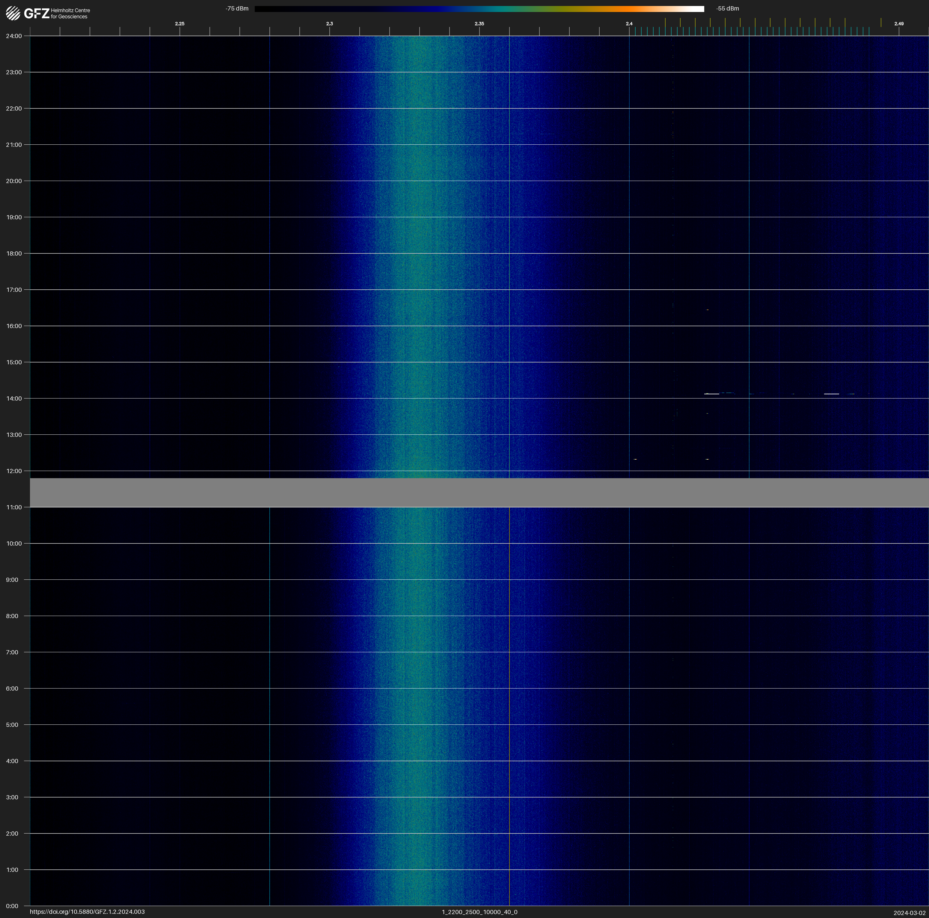Click the Helmholtz Centre for Geosciences text

70,13
